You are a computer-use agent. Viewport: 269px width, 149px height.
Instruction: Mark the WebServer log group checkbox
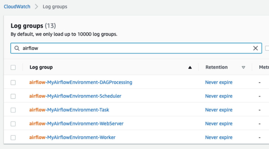point(13,124)
